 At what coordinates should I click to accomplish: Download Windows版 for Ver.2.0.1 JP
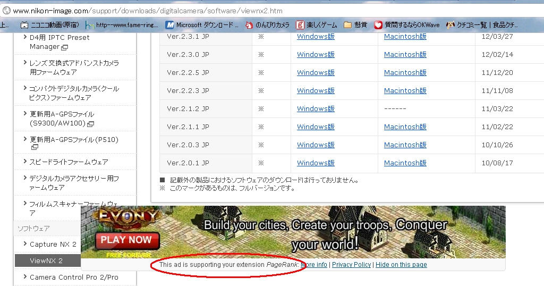316,163
